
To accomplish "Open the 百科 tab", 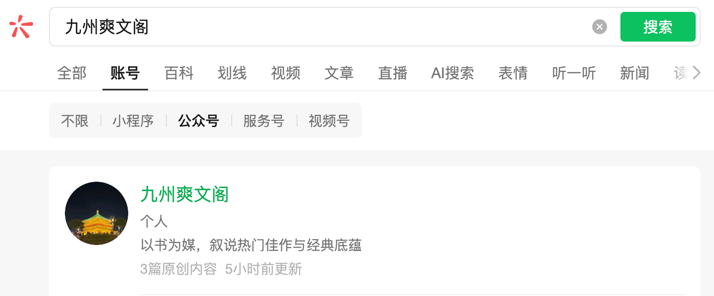I will [x=179, y=73].
